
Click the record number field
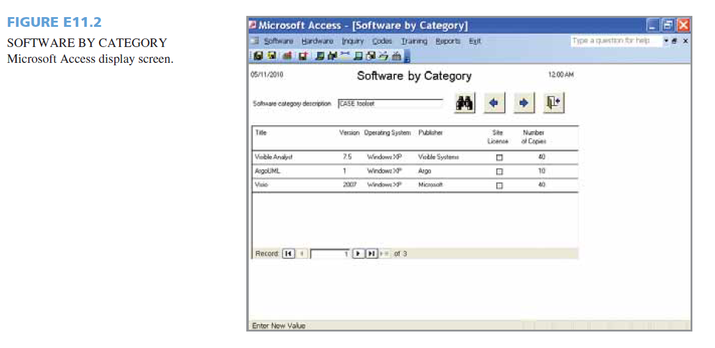[x=329, y=254]
